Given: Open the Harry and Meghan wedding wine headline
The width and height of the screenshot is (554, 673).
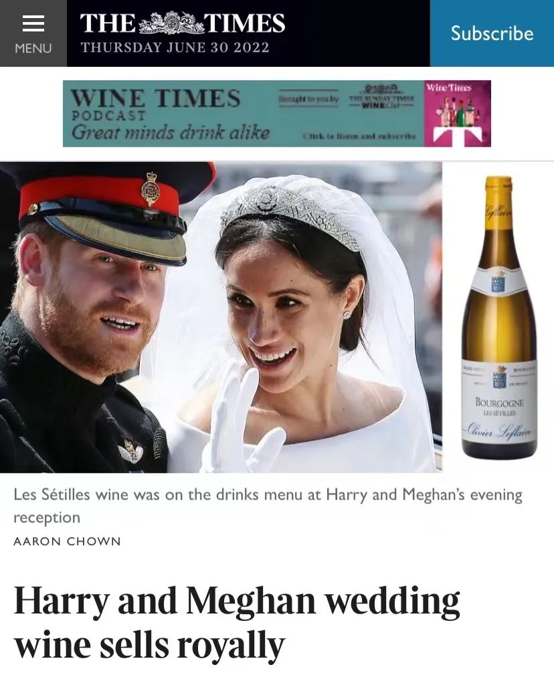Looking at the screenshot, I should pyautogui.click(x=237, y=622).
